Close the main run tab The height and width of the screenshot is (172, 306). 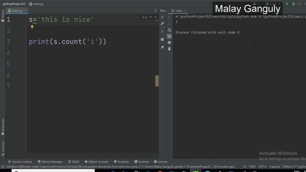point(185,11)
